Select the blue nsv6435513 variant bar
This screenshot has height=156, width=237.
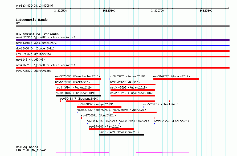(122, 45)
